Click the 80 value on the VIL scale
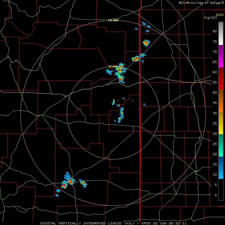 coord(215,31)
